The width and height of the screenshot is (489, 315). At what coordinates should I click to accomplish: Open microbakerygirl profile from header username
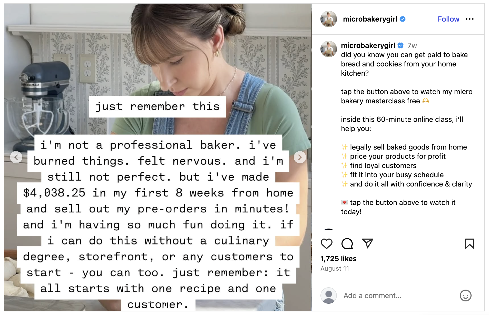[370, 19]
